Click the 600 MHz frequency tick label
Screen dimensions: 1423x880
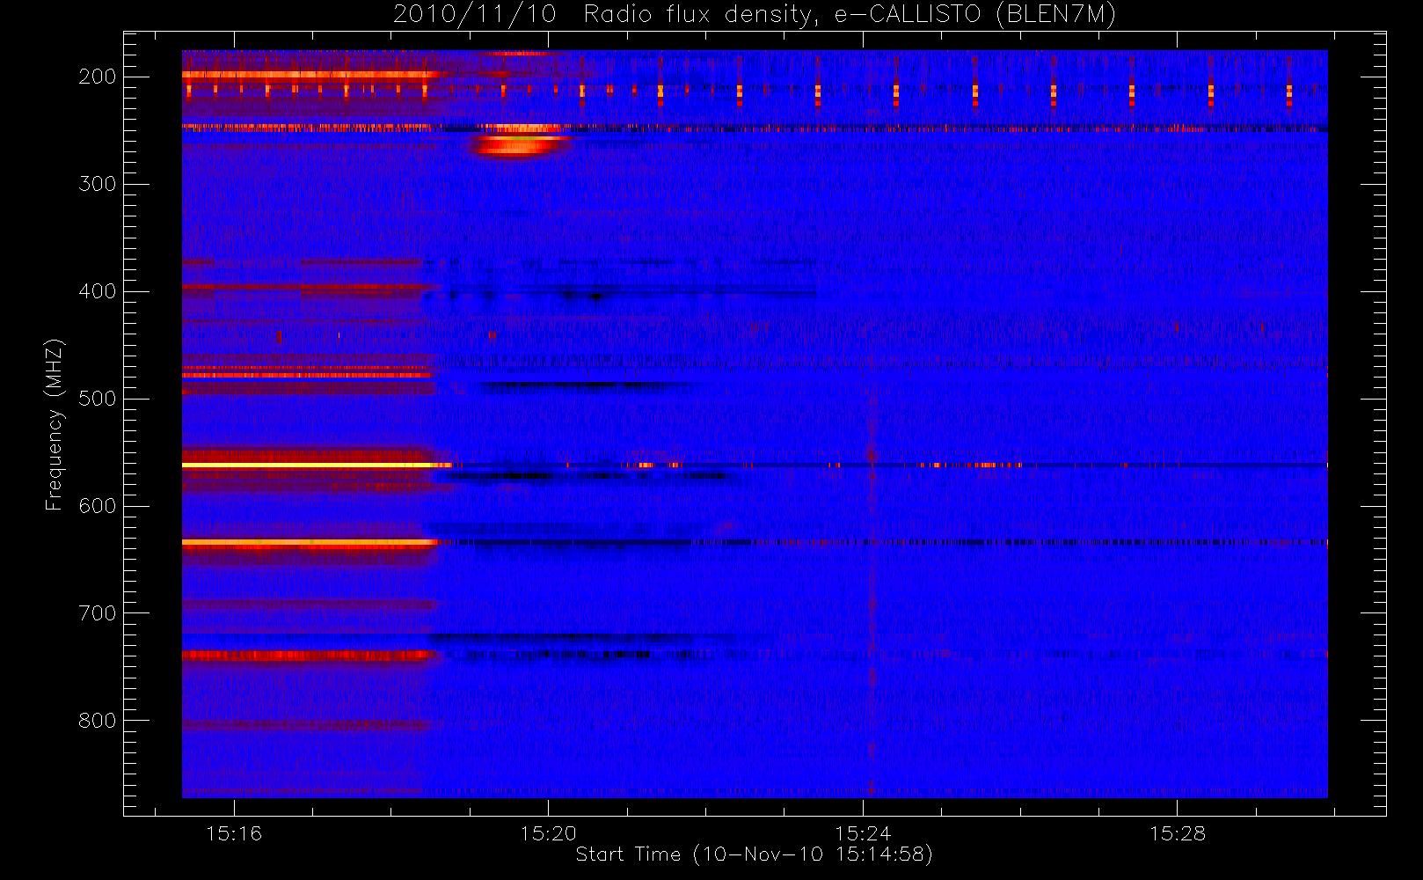98,506
